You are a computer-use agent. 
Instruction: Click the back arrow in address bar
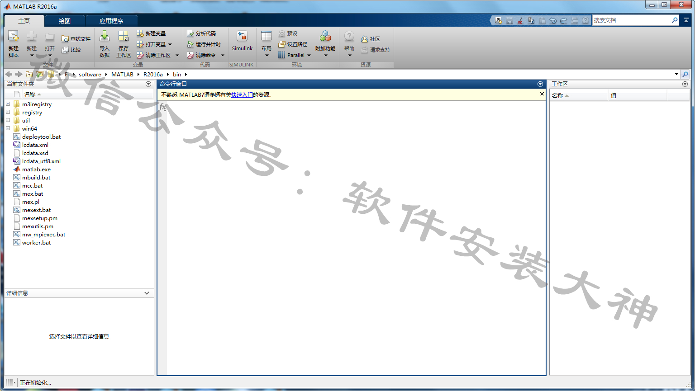coord(9,74)
